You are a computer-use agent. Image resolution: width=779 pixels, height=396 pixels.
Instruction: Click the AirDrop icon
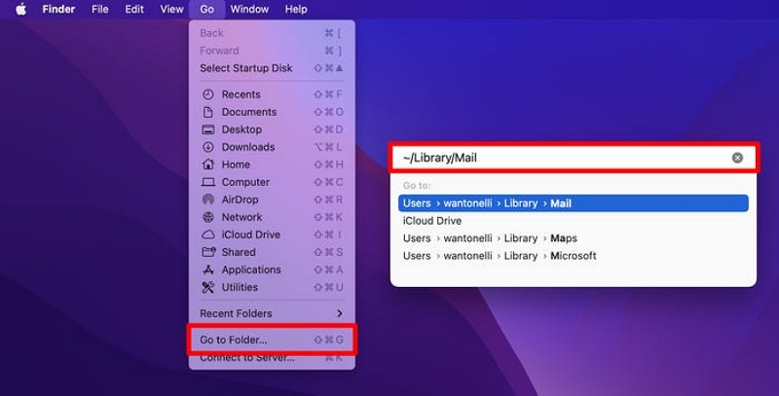coord(208,199)
